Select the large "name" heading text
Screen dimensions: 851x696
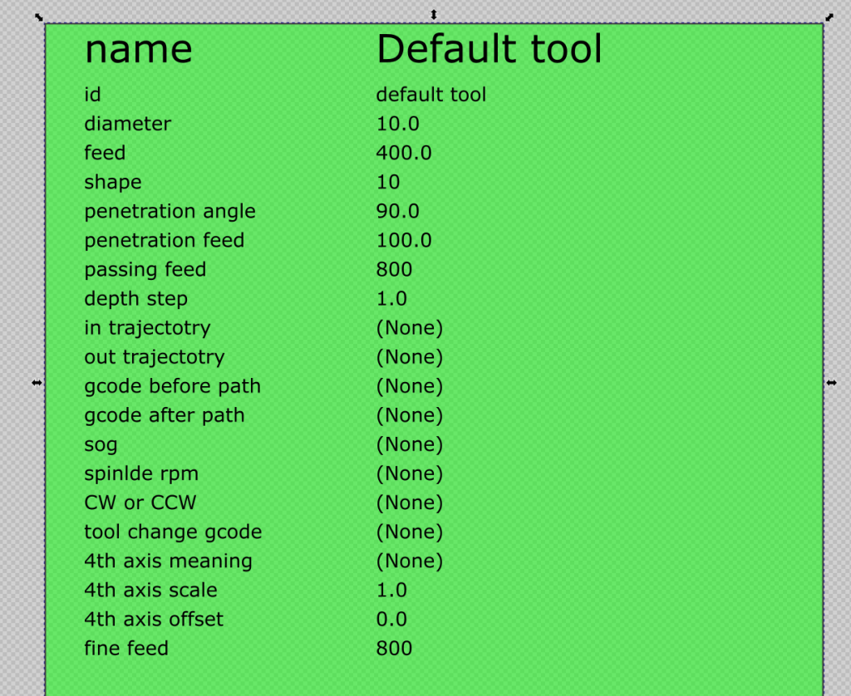pyautogui.click(x=138, y=49)
